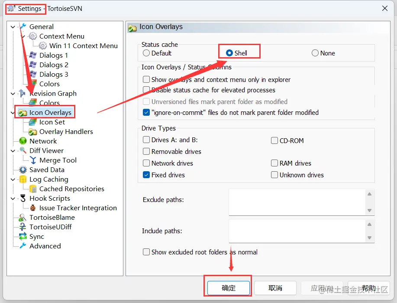The image size is (397, 303).
Task: Click Include paths scroll up arrow
Action: (x=369, y=225)
